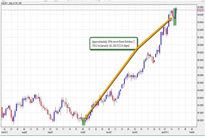This screenshot has width=205, height=138.
Task: Click the 84.0000 price axis label
Action: click(201, 90)
